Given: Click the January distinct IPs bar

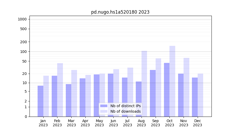Looking at the screenshot, I should pyautogui.click(x=40, y=101).
